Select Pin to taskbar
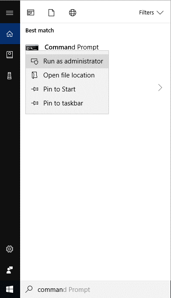This screenshot has width=171, height=298. coord(67,103)
